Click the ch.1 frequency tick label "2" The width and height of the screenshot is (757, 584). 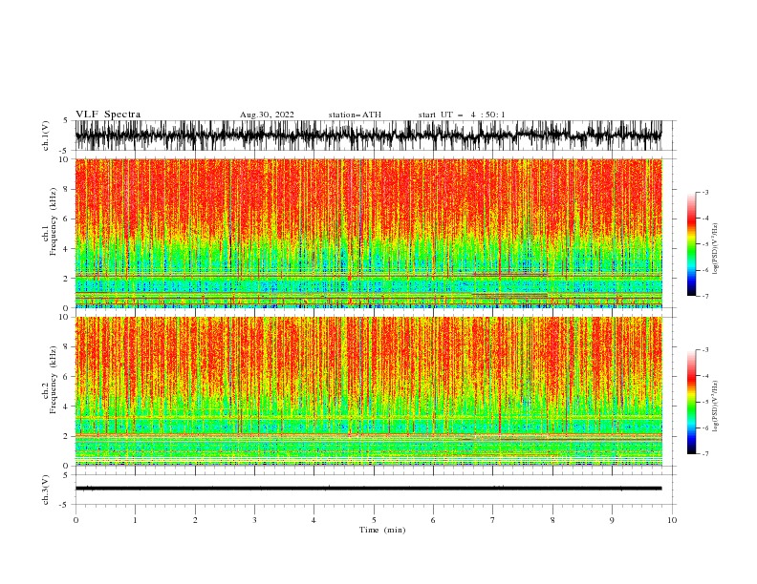coord(65,278)
